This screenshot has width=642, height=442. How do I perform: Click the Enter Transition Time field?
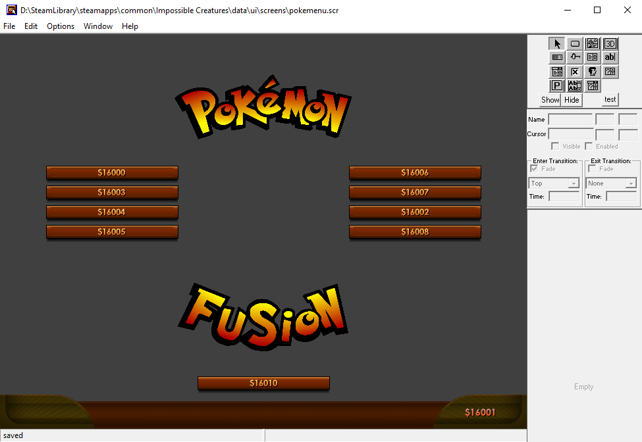[x=564, y=197]
